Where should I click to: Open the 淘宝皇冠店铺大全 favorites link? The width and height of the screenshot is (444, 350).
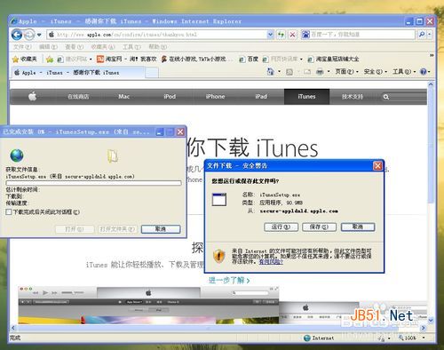point(333,60)
